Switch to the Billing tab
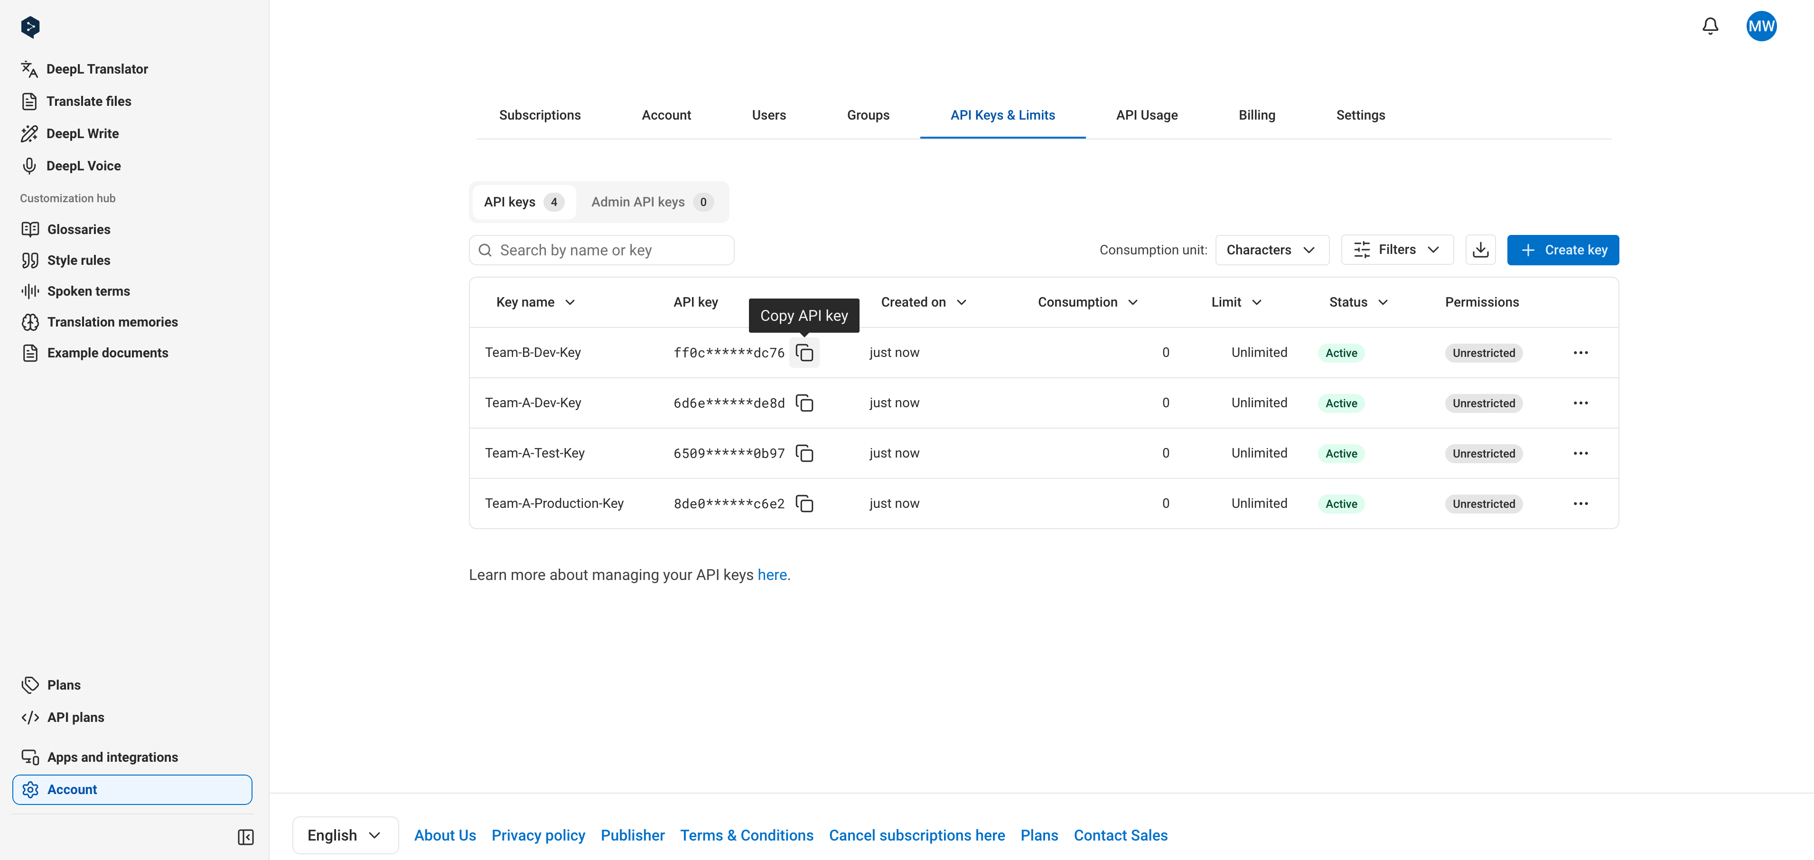 1256,115
